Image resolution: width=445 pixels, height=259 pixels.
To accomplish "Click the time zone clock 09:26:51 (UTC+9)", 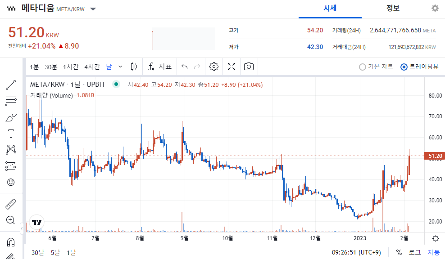I will pos(356,252).
